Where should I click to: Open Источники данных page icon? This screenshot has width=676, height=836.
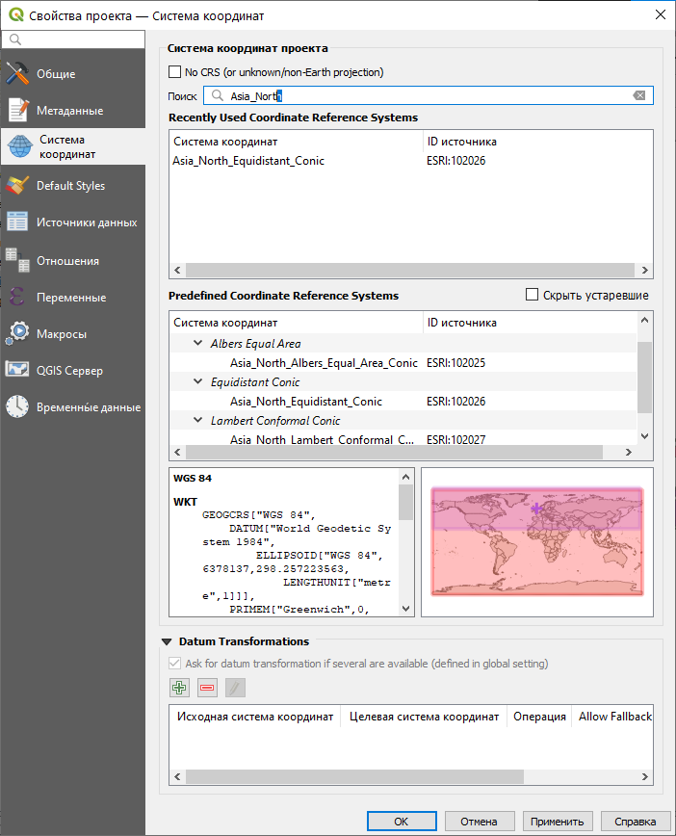pos(17,222)
